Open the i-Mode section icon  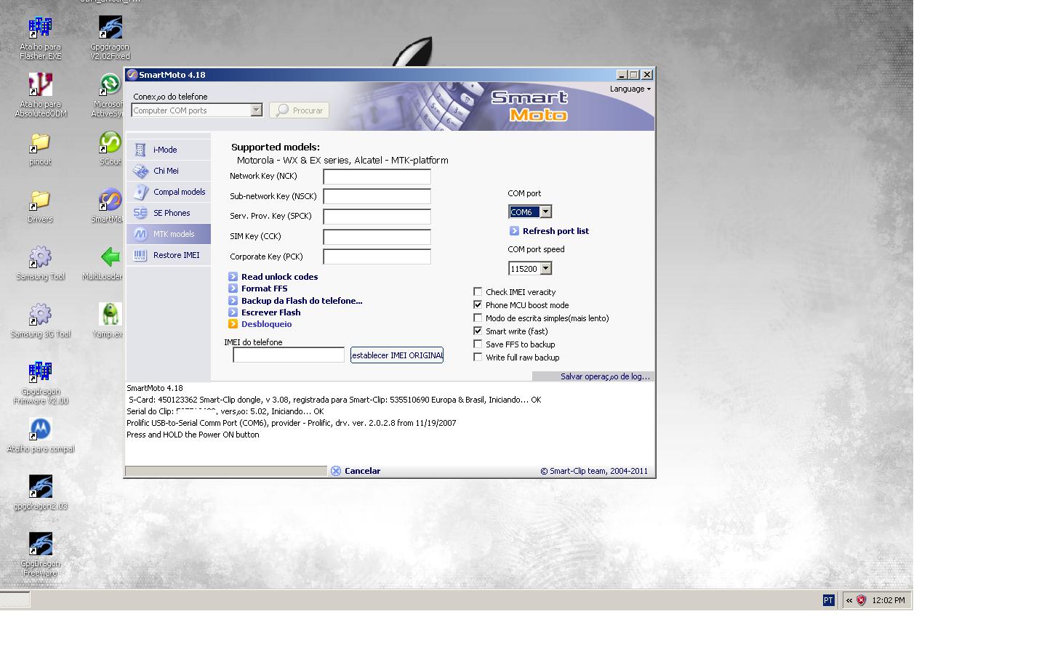(140, 150)
